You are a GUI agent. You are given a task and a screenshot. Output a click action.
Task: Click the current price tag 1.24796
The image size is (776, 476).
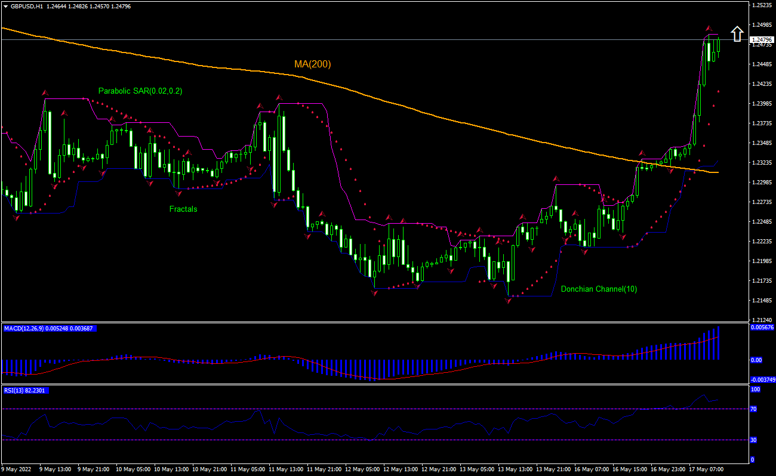tap(762, 40)
